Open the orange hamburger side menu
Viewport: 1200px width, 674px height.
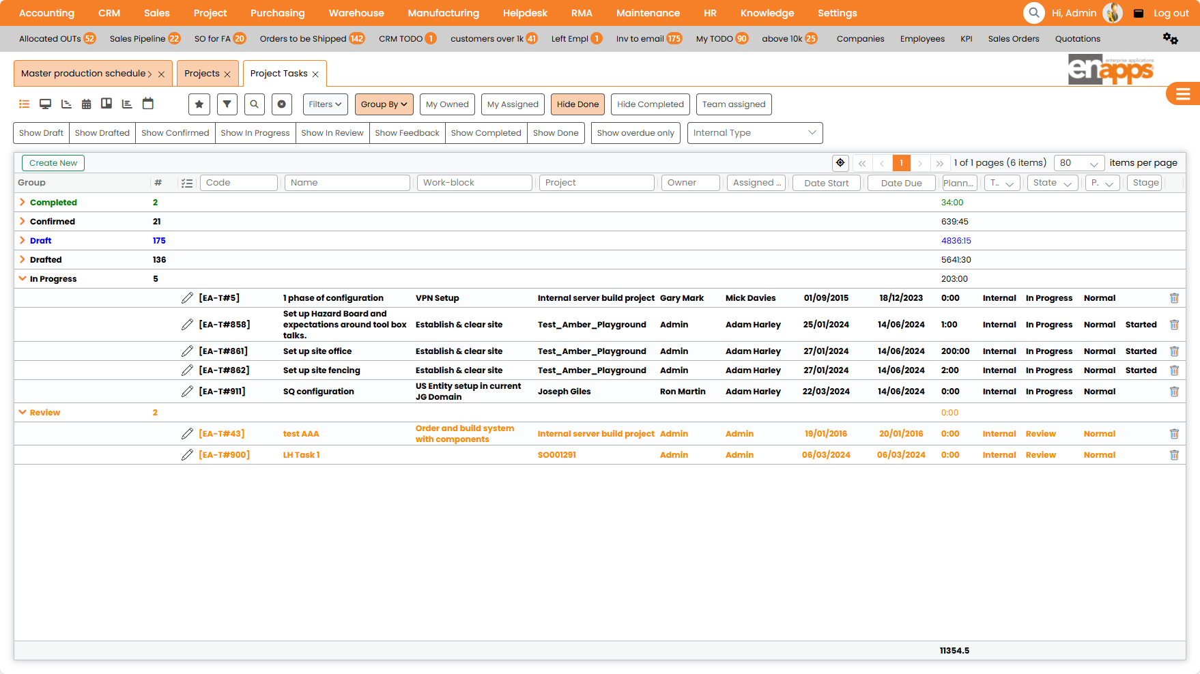(x=1183, y=94)
